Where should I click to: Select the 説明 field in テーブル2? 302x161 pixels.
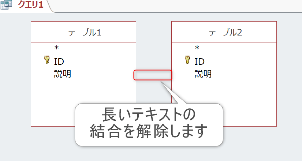[203, 74]
